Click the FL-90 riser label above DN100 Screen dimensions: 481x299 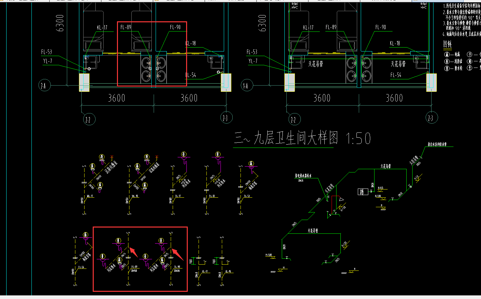(x=177, y=267)
